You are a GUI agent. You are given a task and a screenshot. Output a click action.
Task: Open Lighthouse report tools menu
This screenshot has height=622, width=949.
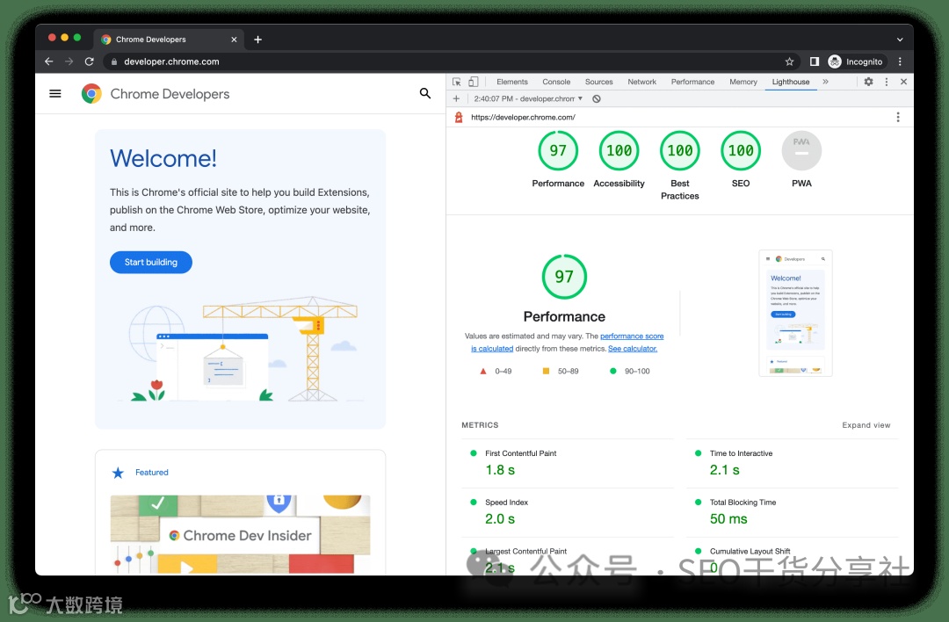[897, 117]
